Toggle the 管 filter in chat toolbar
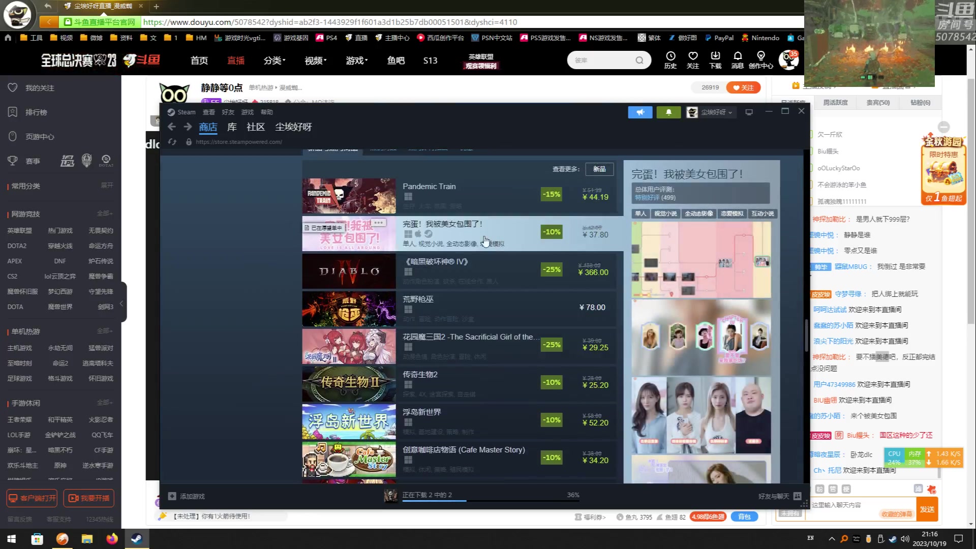The height and width of the screenshot is (549, 976). (x=833, y=489)
